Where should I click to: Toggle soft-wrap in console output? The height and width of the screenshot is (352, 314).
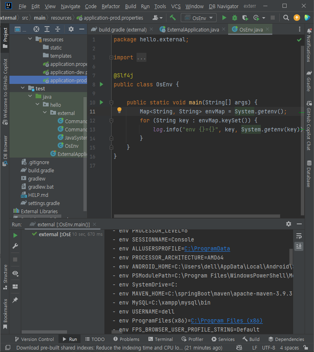[299, 236]
